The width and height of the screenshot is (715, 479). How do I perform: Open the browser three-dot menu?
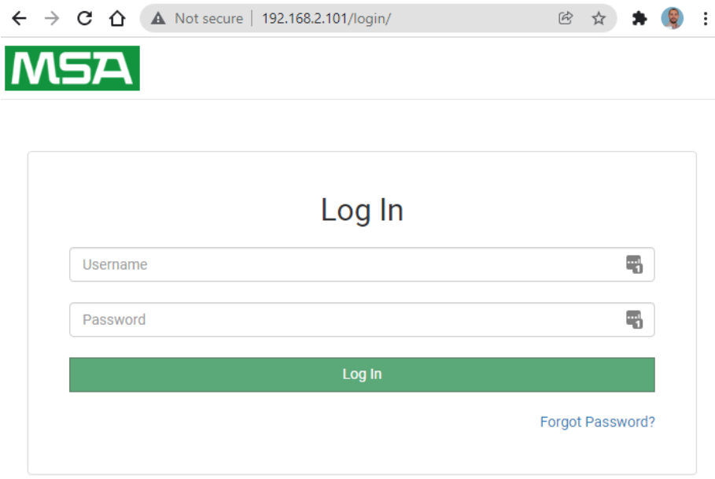pos(705,19)
